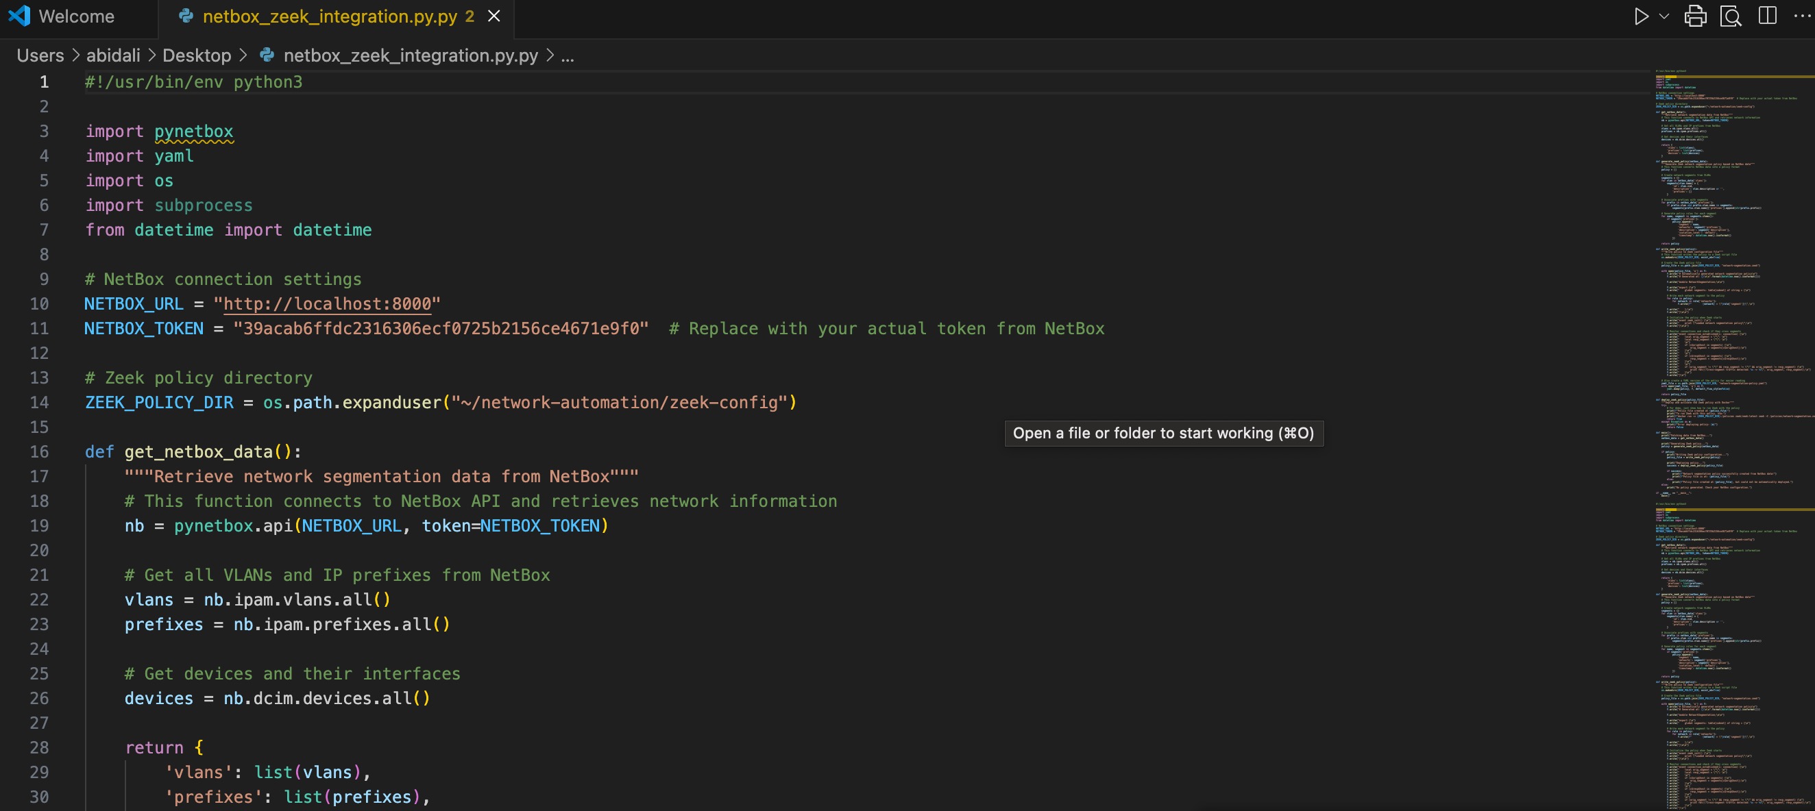The height and width of the screenshot is (811, 1815).
Task: Click the Python icon on the file tab
Action: 186,16
